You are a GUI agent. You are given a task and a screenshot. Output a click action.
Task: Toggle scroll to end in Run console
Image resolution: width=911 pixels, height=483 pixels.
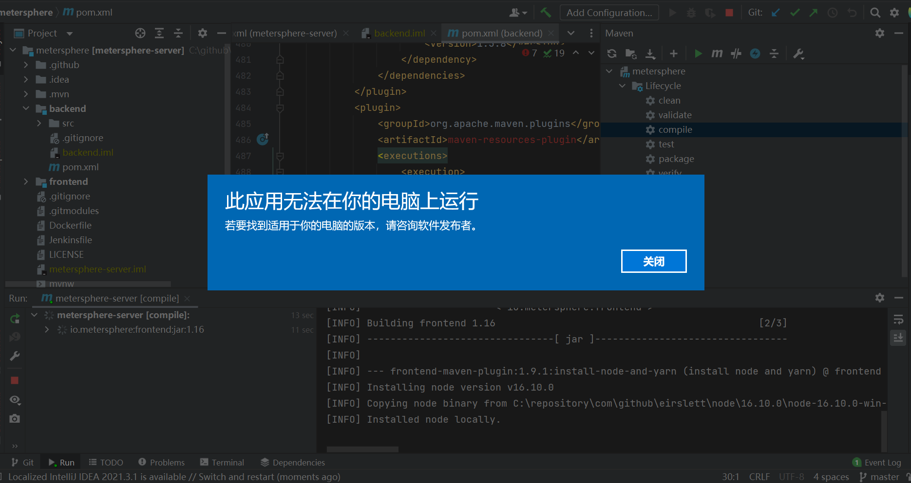tap(898, 337)
